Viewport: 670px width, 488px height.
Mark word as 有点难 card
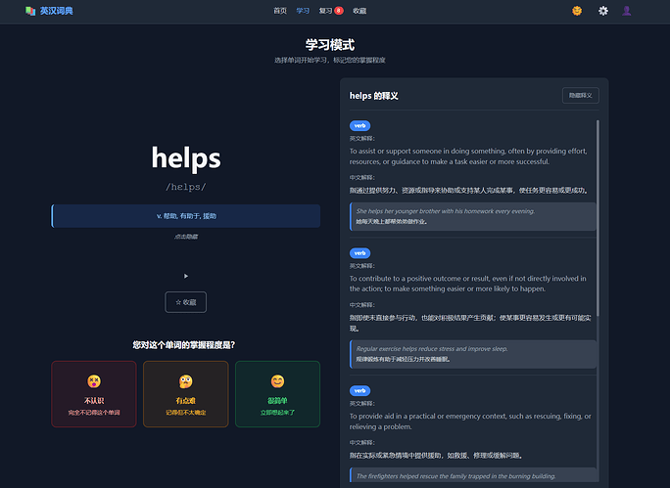tap(186, 394)
